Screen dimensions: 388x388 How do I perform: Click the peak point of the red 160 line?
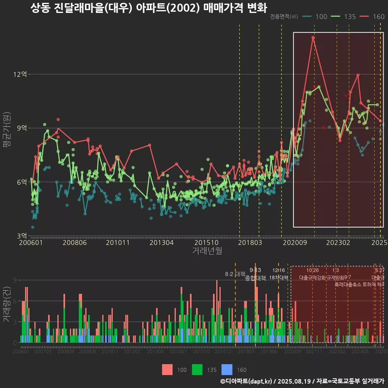coord(313,38)
